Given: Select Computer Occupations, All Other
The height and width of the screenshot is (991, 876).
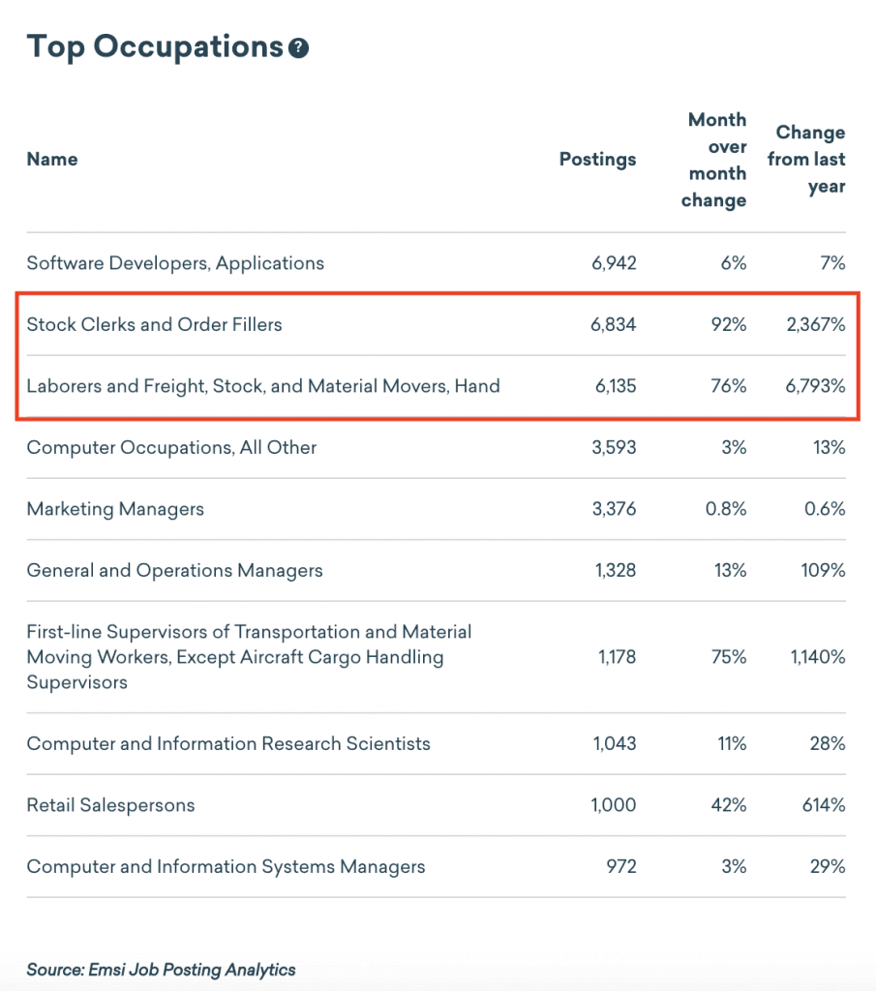Looking at the screenshot, I should (x=171, y=448).
